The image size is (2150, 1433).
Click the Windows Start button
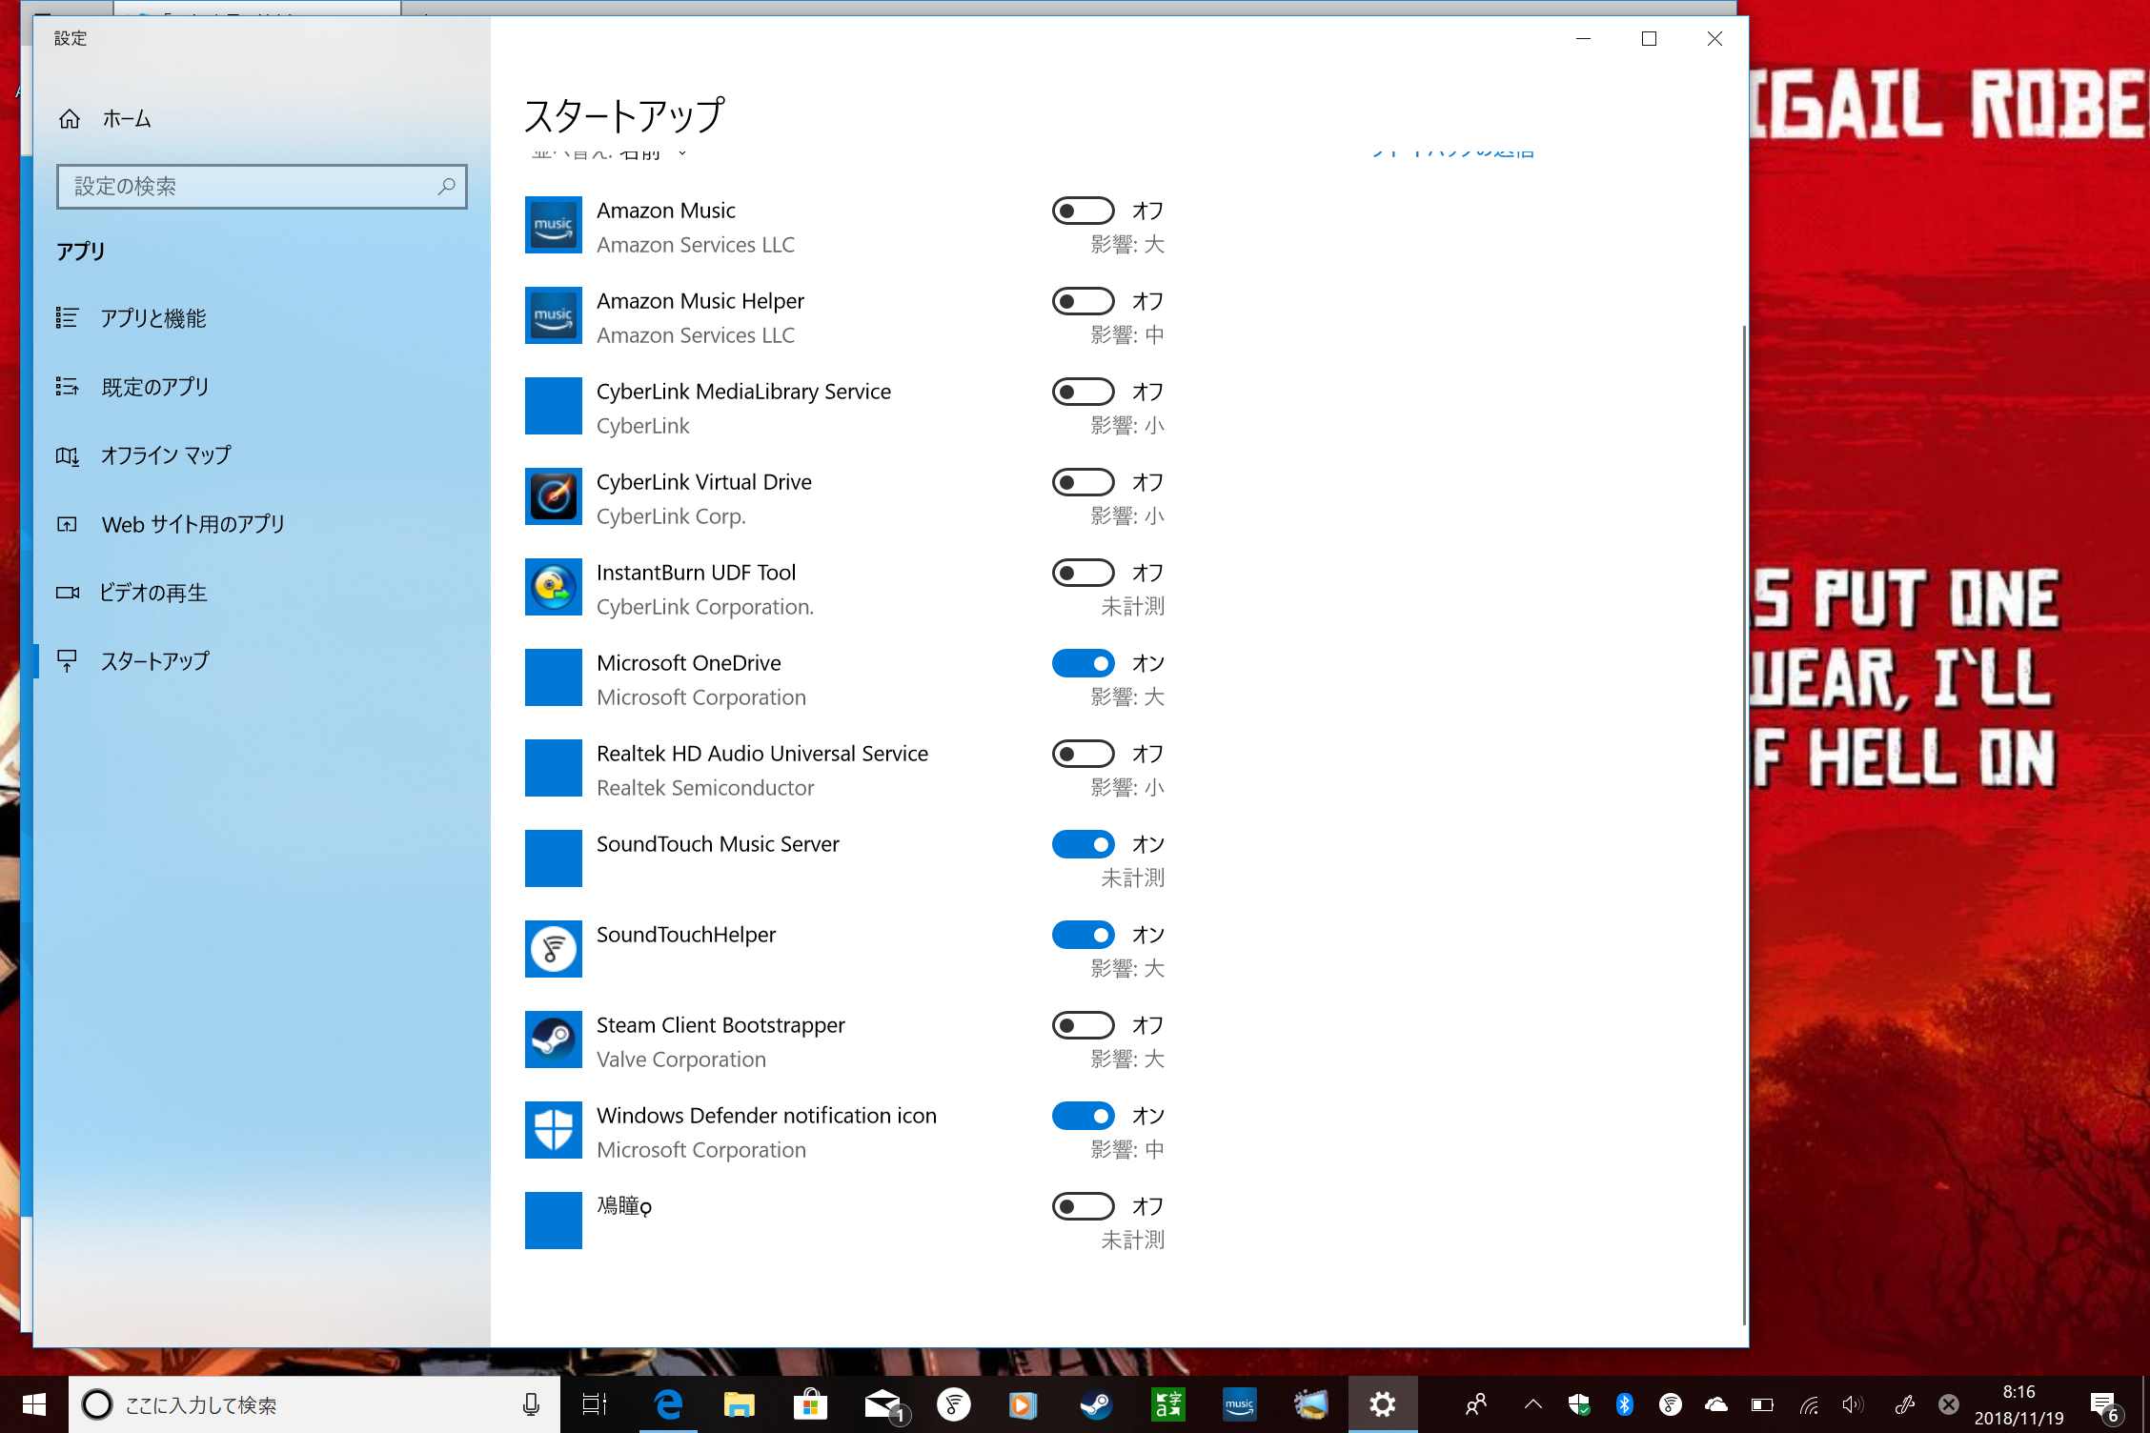(34, 1404)
